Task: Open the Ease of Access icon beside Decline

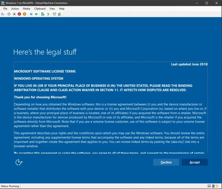Action: [19, 162]
